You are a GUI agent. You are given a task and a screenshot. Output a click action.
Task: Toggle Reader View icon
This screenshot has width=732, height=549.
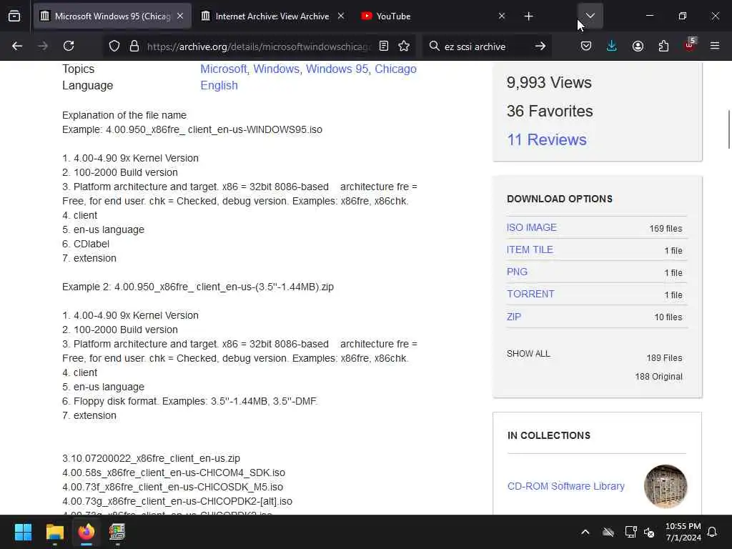click(x=384, y=46)
